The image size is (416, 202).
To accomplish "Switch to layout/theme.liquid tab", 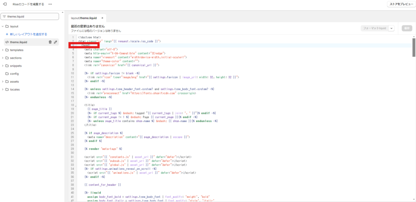I will point(84,18).
